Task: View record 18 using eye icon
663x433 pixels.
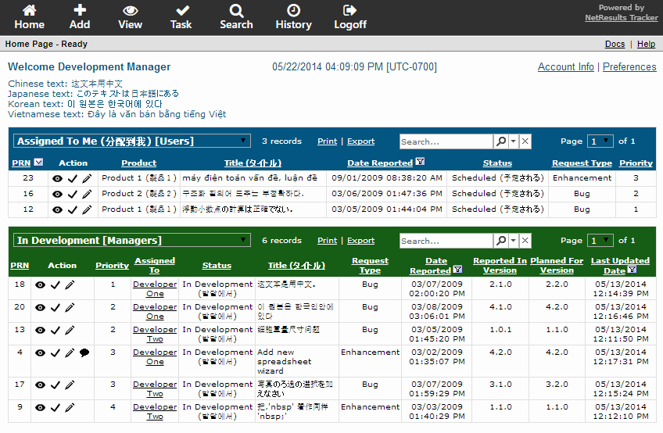Action: click(x=41, y=285)
